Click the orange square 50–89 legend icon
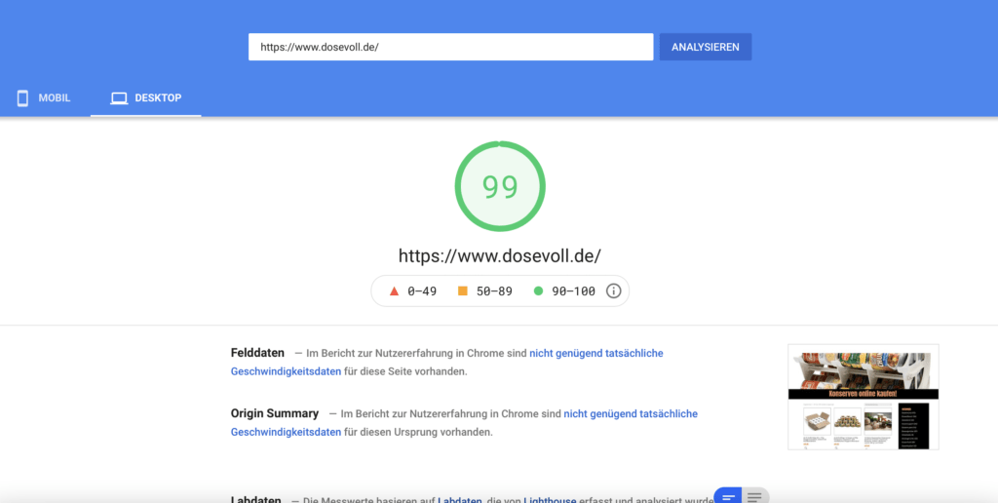This screenshot has height=503, width=998. coord(463,290)
